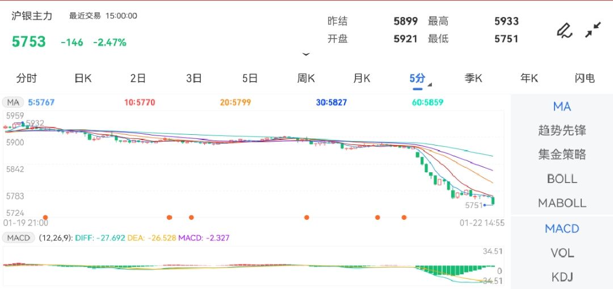Image resolution: width=613 pixels, height=289 pixels.
Task: Click the -146 price change value
Action: (x=72, y=42)
